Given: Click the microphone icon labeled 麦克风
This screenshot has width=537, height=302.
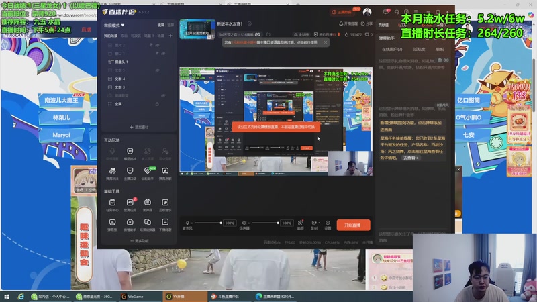Looking at the screenshot, I should click(x=187, y=223).
